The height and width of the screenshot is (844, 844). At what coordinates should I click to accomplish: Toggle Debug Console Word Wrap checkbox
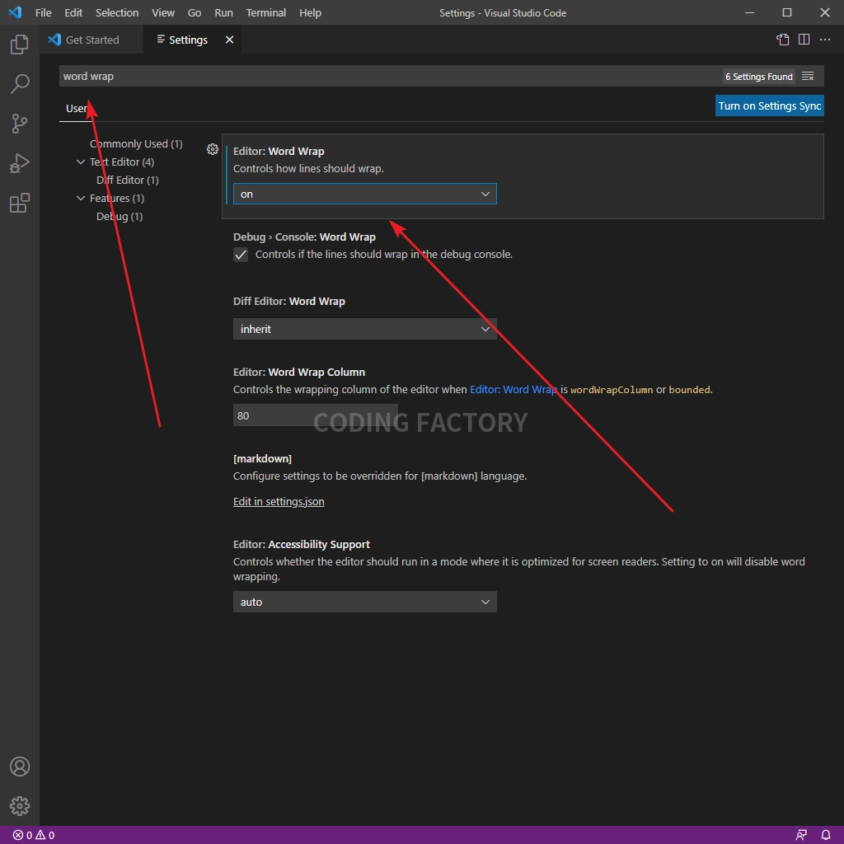[x=241, y=255]
